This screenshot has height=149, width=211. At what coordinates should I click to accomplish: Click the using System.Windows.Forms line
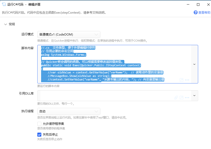(x=64, y=55)
